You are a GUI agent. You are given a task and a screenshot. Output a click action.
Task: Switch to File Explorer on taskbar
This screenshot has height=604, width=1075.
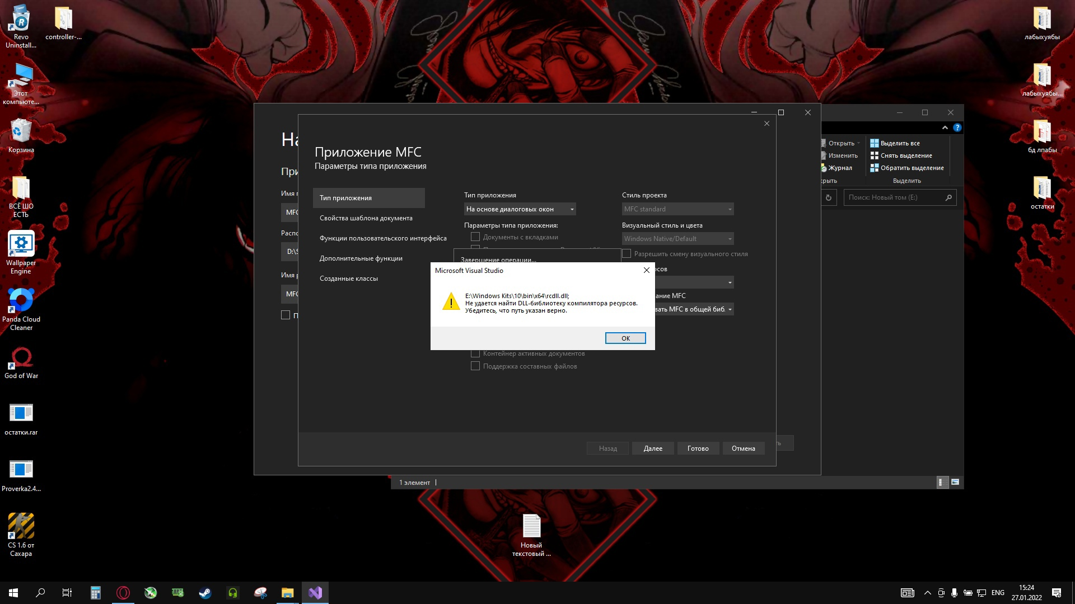[287, 593]
